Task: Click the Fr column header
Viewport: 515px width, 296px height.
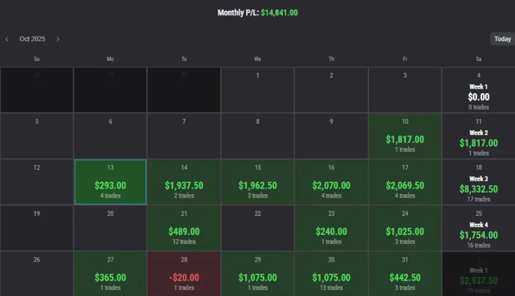Action: click(405, 59)
